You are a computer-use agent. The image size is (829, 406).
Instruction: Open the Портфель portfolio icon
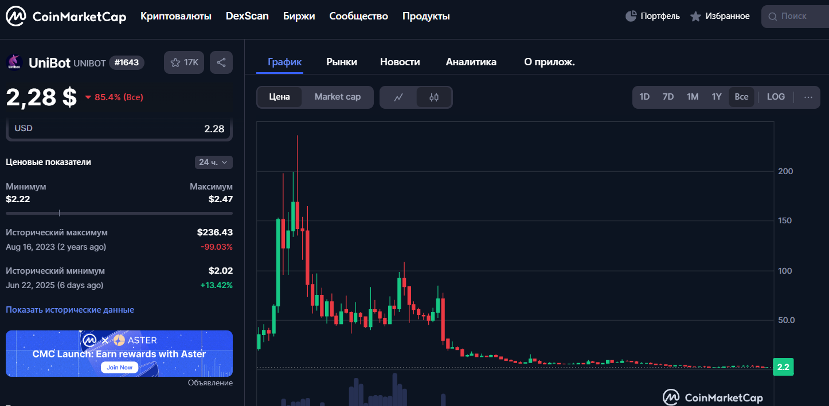click(x=631, y=16)
